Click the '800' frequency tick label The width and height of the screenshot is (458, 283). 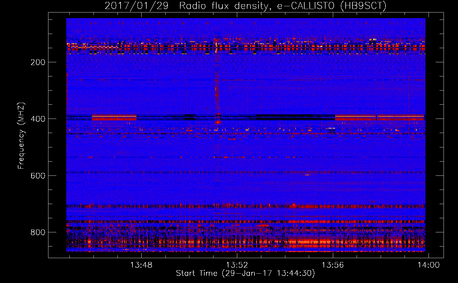(38, 232)
